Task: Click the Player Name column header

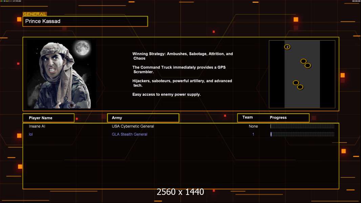Action: click(x=48, y=118)
